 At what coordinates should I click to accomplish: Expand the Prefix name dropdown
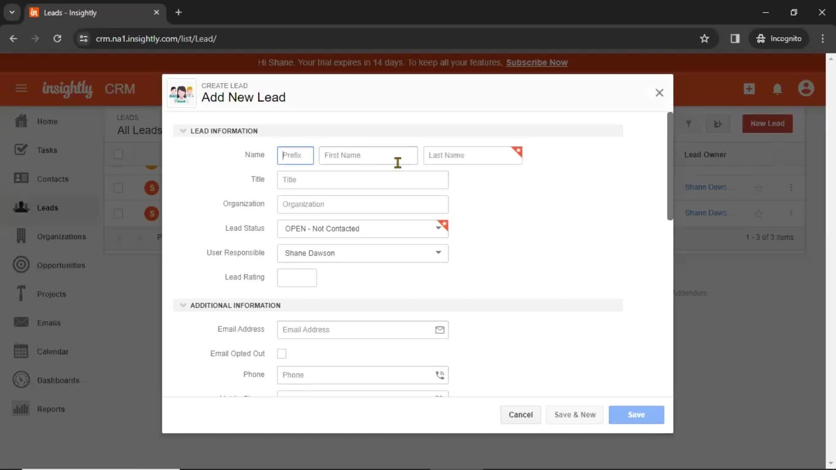coord(295,155)
